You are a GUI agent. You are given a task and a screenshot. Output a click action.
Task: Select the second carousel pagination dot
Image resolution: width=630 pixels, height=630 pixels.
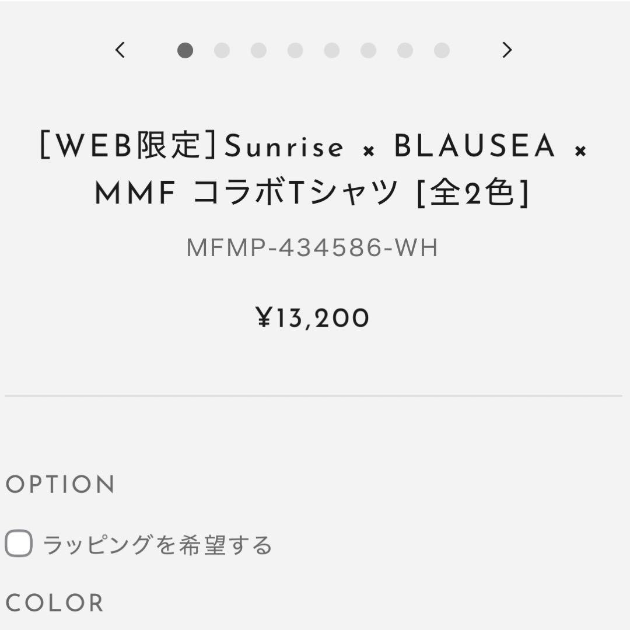tap(222, 51)
